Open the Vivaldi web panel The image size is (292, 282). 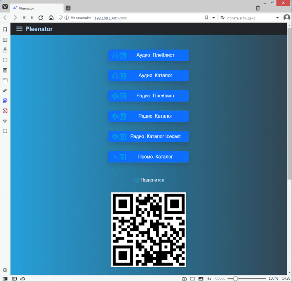[x=5, y=111]
